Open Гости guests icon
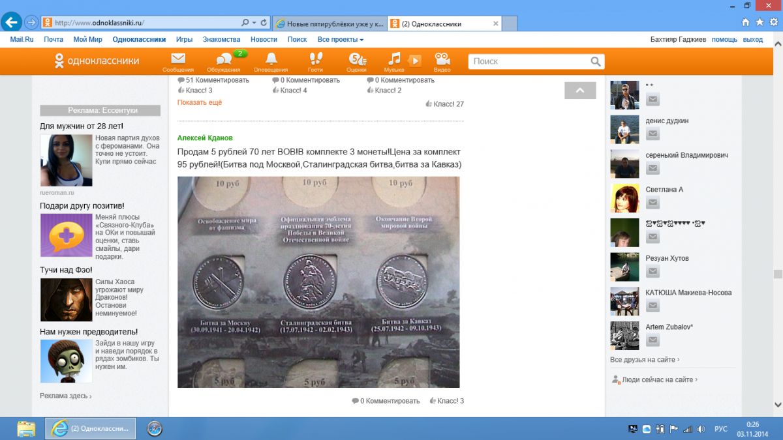783x440 pixels. (315, 61)
